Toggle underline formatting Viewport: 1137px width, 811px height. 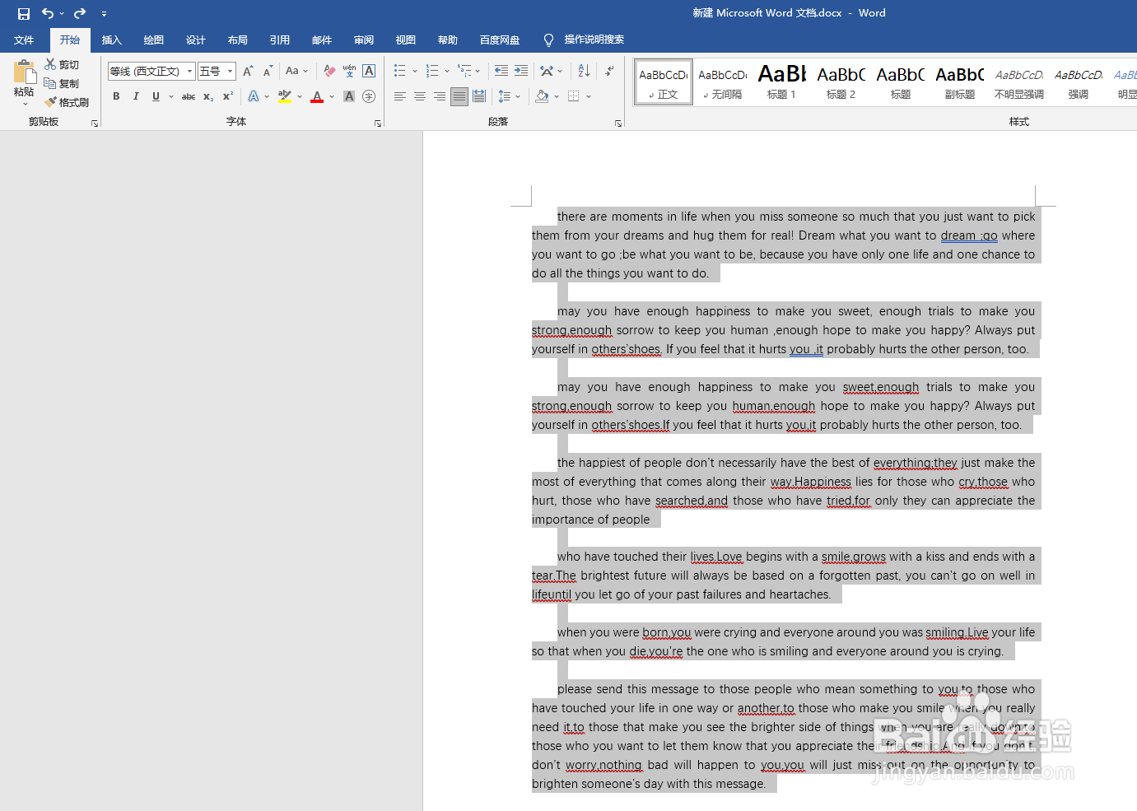(156, 96)
